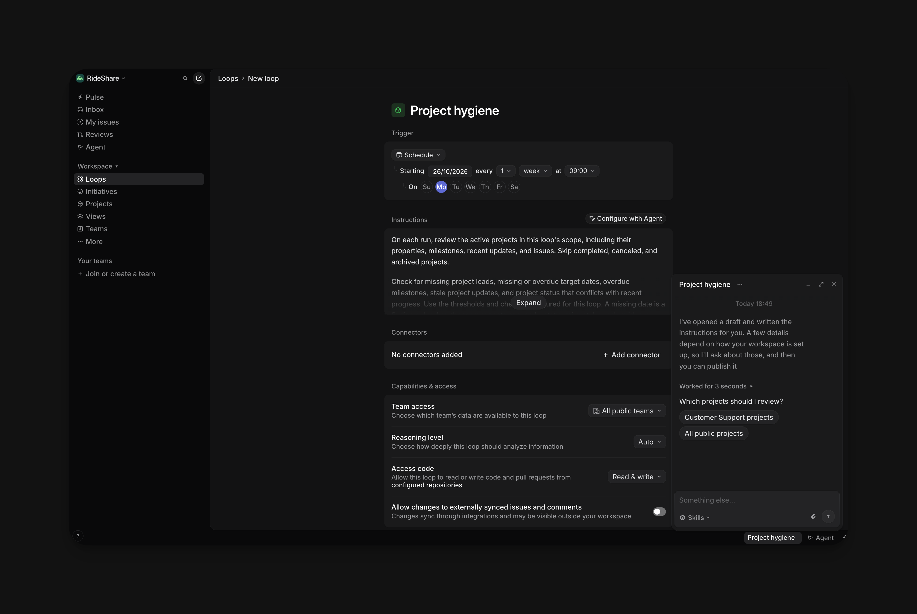The image size is (917, 614).
Task: Open the chat panel more options menu
Action: (740, 284)
